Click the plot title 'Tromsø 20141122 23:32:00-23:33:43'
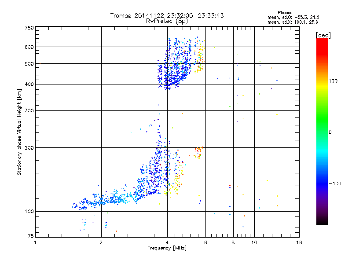 point(167,15)
